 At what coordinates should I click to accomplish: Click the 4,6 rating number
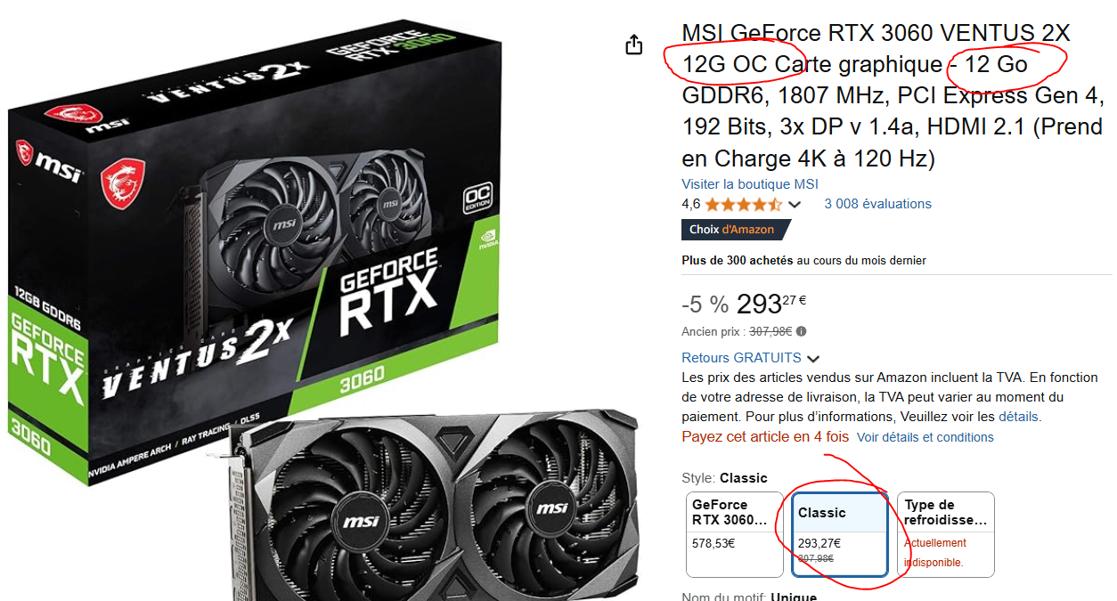click(691, 204)
